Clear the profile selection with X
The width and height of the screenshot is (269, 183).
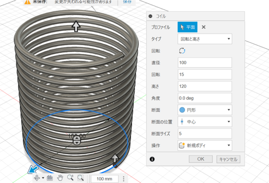coord(204,27)
